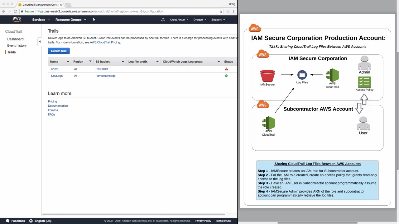Click the AWS logo home icon

coord(17,20)
